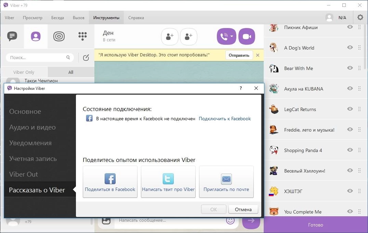Open Уведомления settings section
The height and width of the screenshot is (233, 368).
point(30,143)
